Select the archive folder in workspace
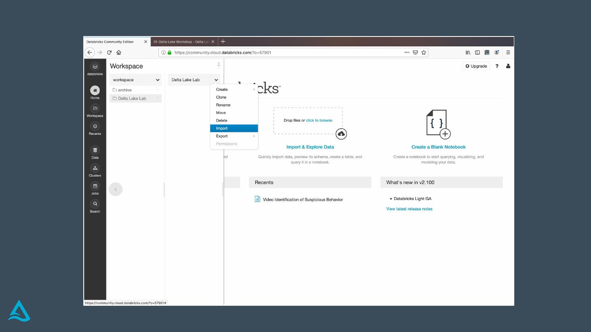Screen dimensions: 591x332 point(125,90)
